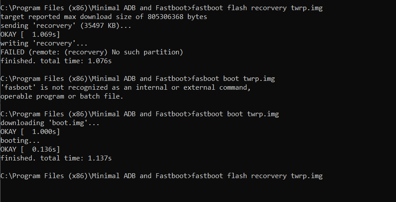Click the 'fasboot' is not recognized error line

tap(126, 88)
